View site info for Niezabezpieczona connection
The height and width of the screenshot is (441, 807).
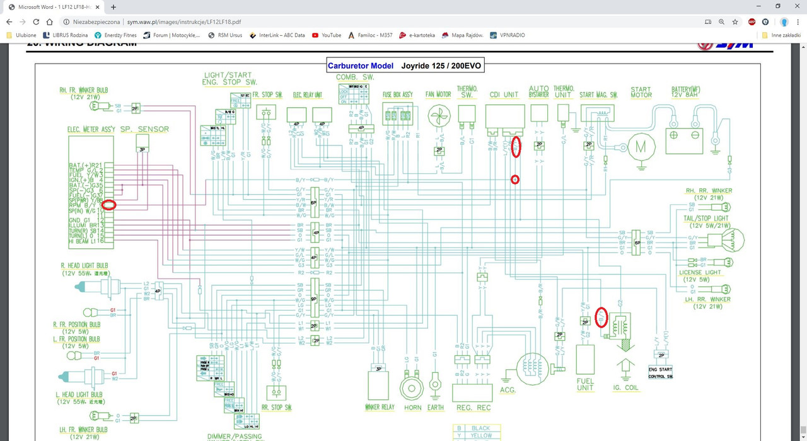pos(92,21)
